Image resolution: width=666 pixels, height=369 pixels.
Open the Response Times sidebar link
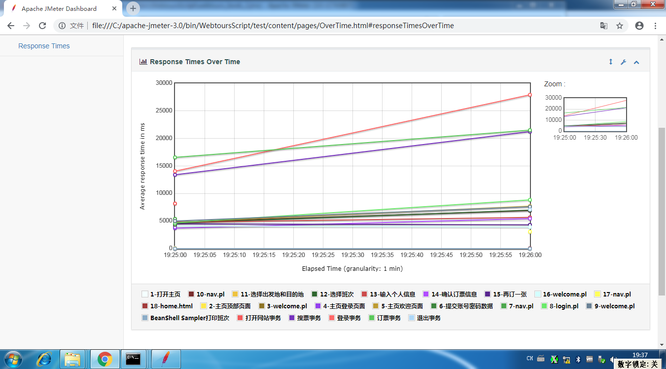[x=44, y=46]
